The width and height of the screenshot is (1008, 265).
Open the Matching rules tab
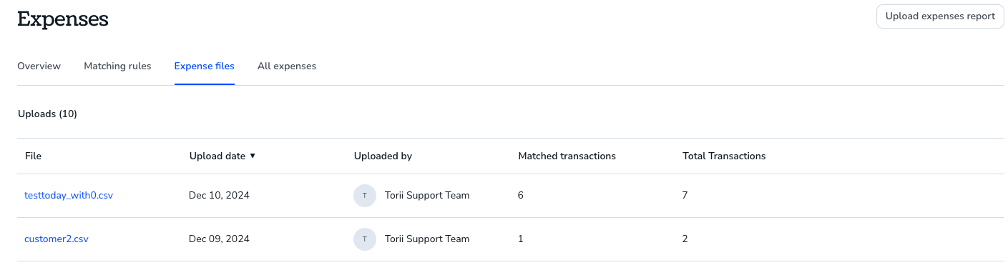tap(117, 66)
